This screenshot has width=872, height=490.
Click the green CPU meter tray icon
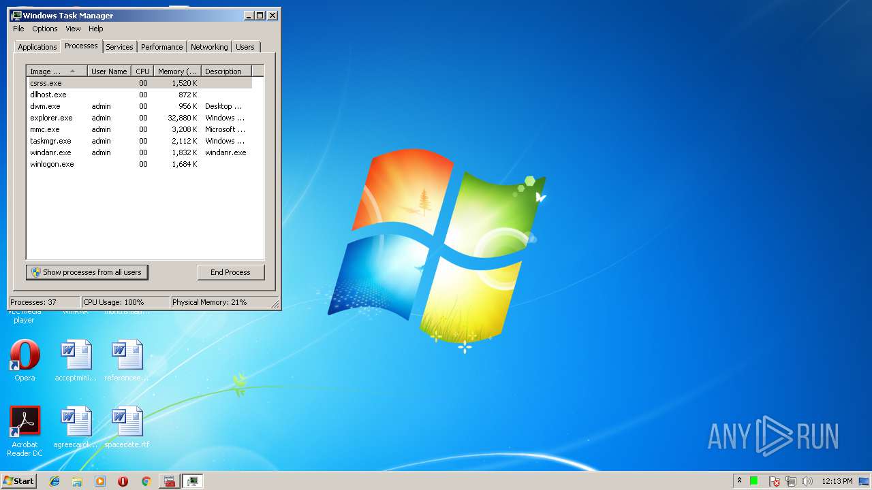click(x=754, y=481)
